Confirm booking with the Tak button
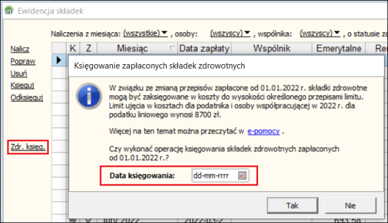This screenshot has height=223, width=388. [x=293, y=205]
